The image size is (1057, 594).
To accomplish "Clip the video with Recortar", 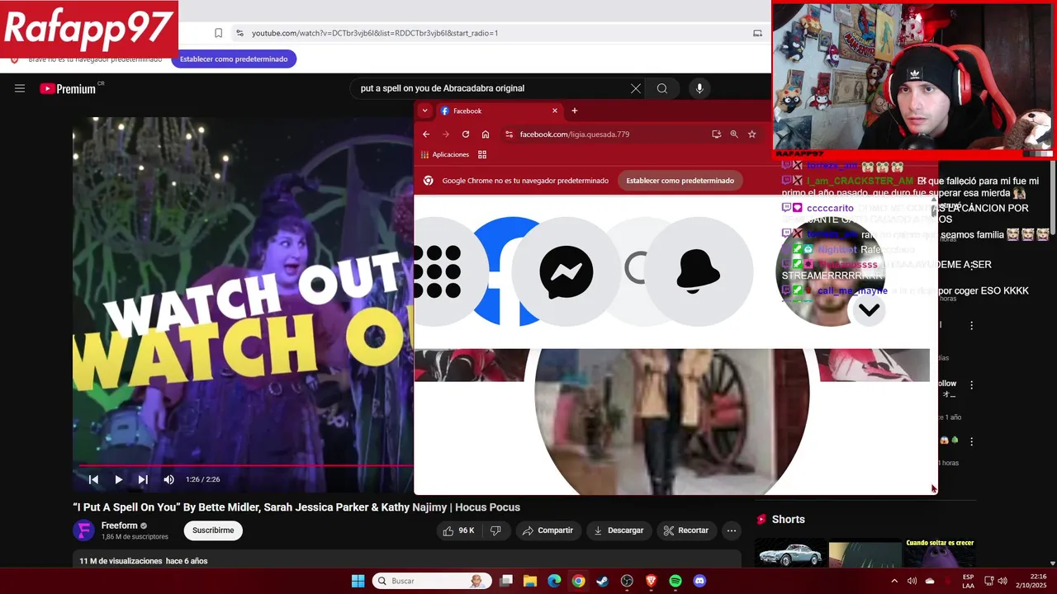I will click(x=686, y=530).
